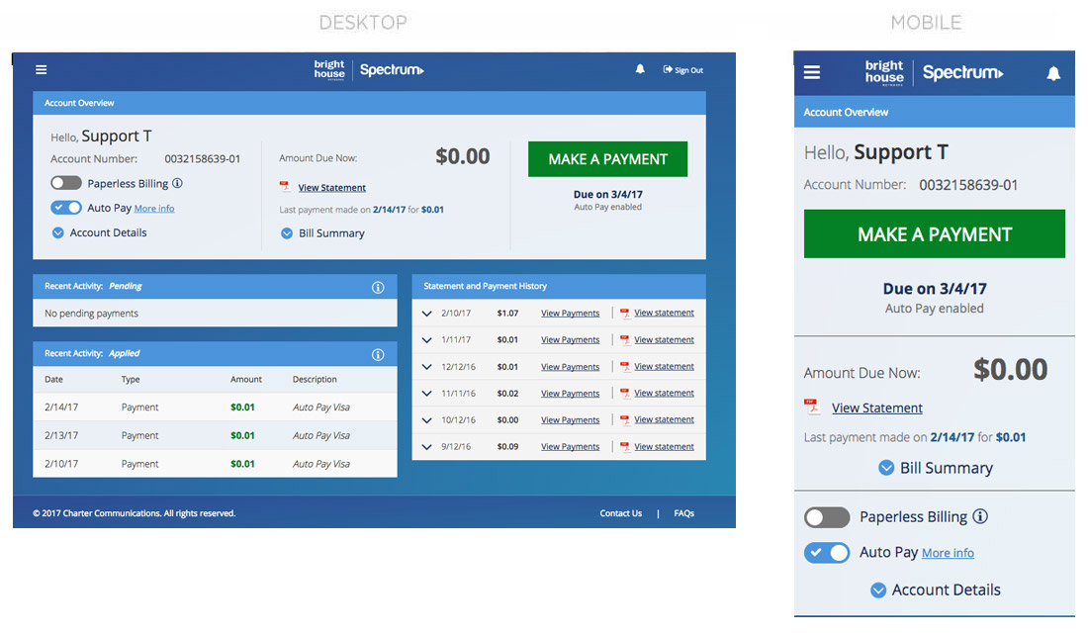Tap the mobile notification bell icon
The height and width of the screenshot is (636, 1088).
(x=1053, y=73)
